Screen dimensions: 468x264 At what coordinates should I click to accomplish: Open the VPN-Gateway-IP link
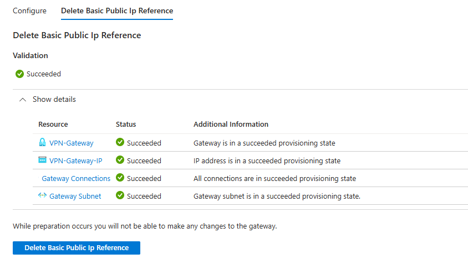pos(75,161)
